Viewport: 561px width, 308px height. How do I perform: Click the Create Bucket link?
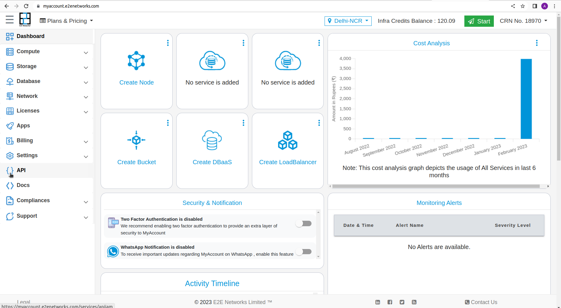[136, 162]
